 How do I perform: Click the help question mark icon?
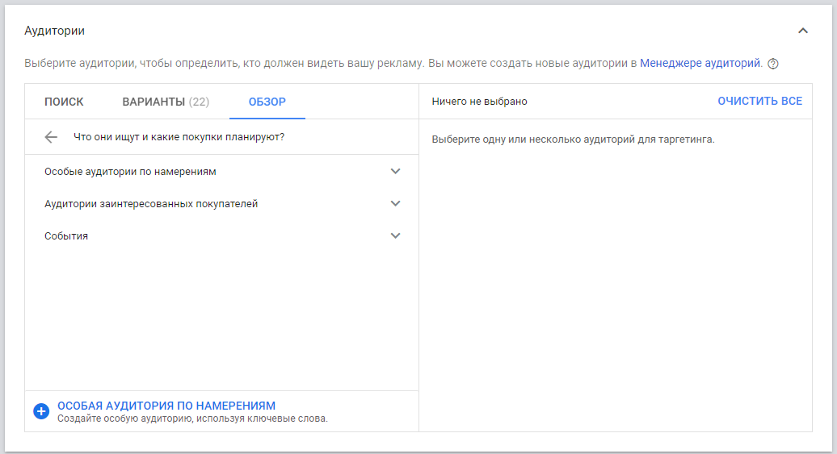772,64
